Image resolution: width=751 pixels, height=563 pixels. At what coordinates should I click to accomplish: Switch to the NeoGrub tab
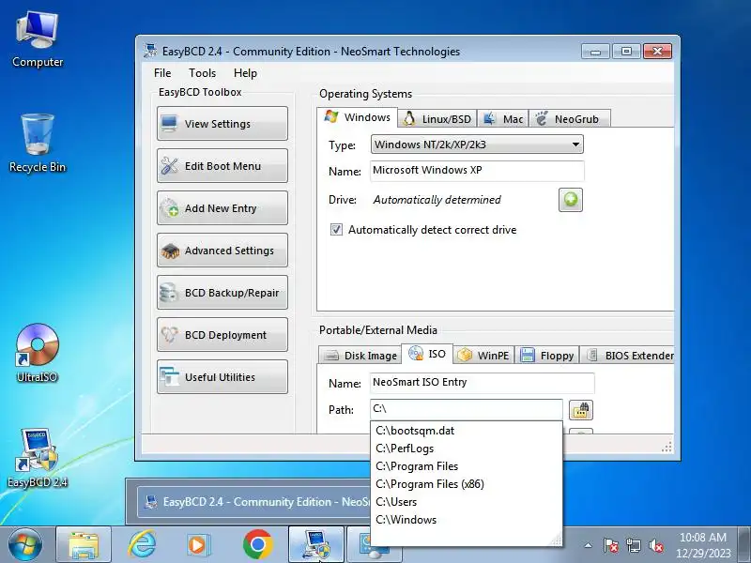570,119
